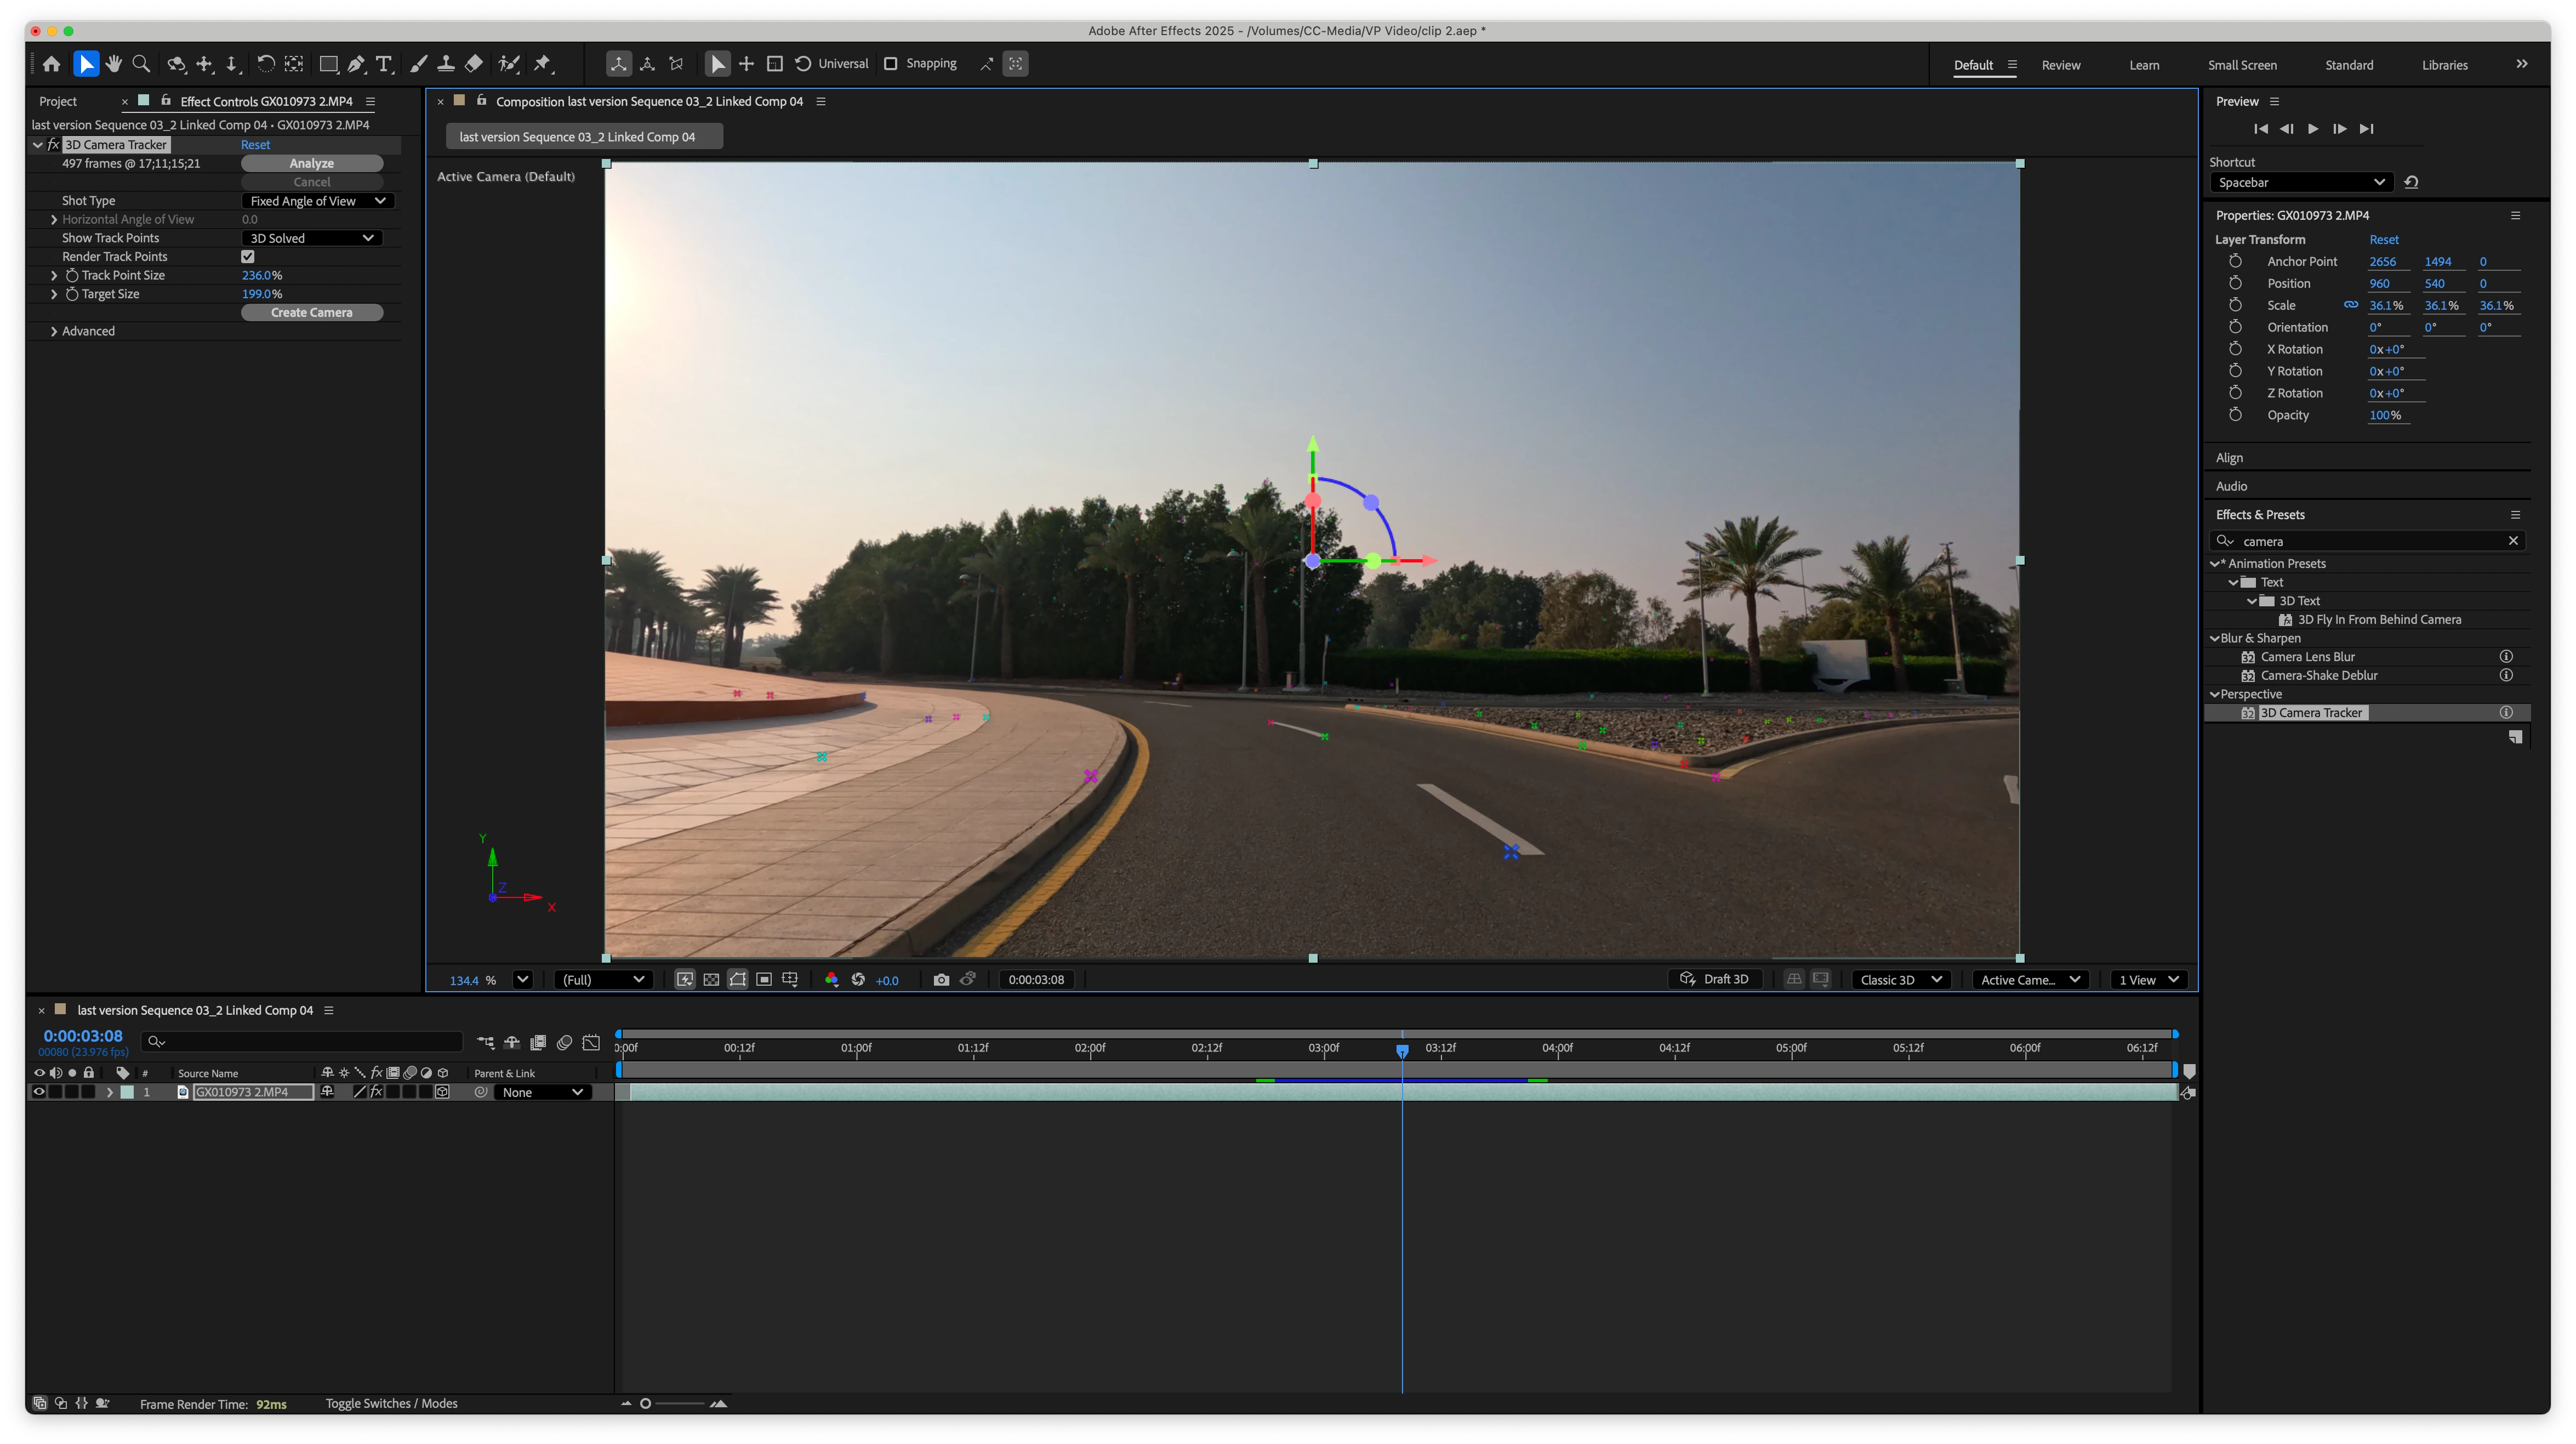Select the Horizontal Type tool

pyautogui.click(x=384, y=64)
